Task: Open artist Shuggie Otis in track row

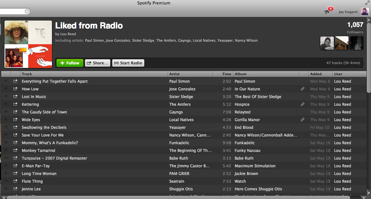Action: (x=181, y=189)
